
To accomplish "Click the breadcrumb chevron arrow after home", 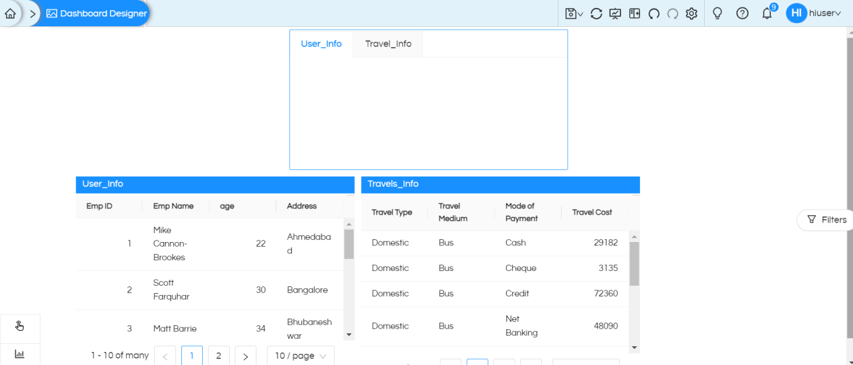I will 32,13.
